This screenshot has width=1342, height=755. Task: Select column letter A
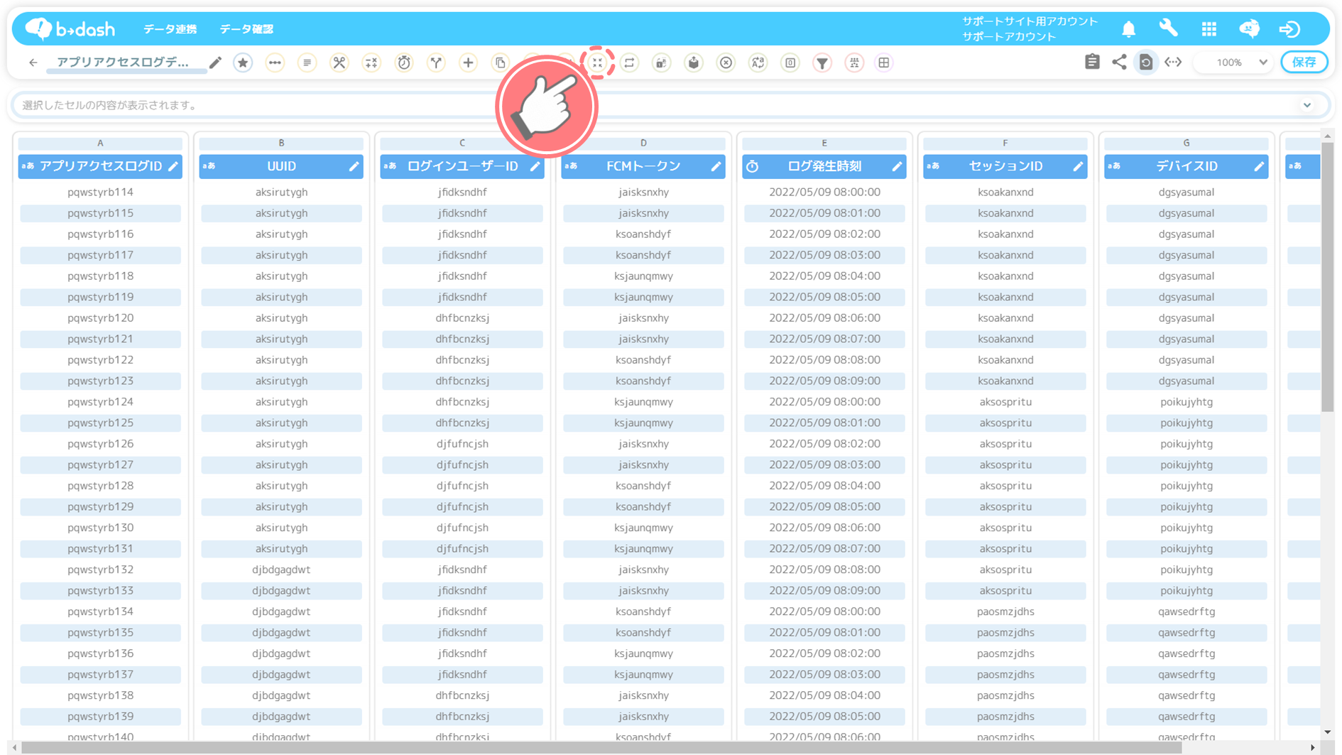pos(100,143)
